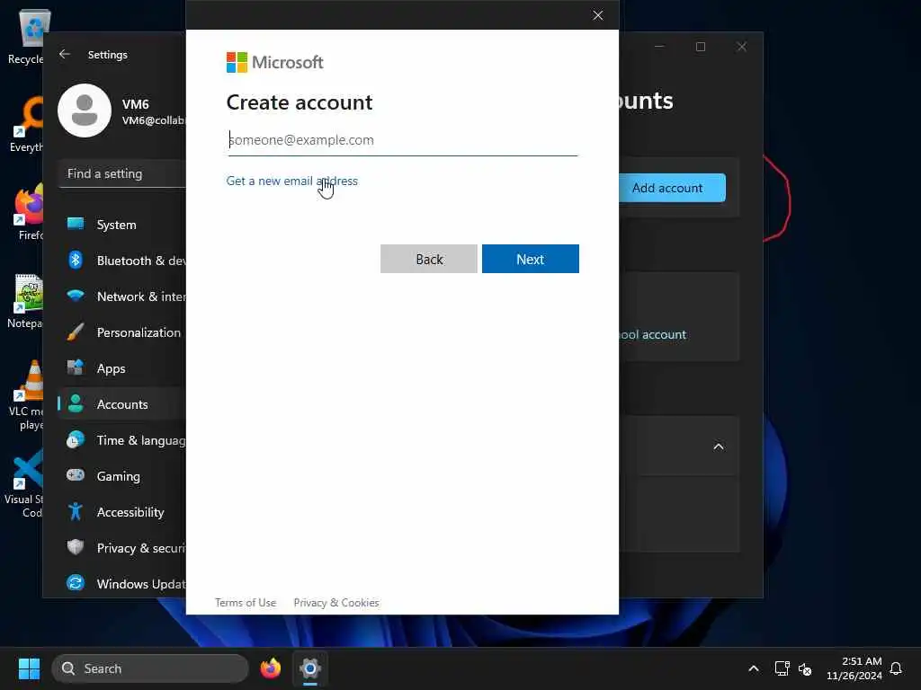Open Windows Update settings
The image size is (921, 690).
(122, 584)
